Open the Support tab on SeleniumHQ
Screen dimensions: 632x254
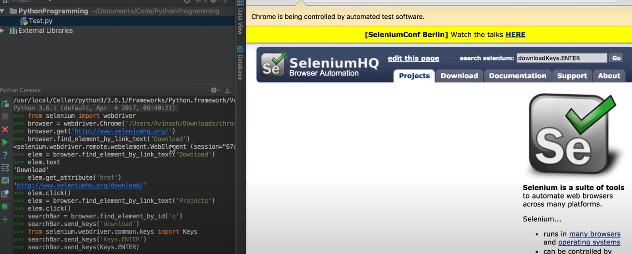click(572, 76)
